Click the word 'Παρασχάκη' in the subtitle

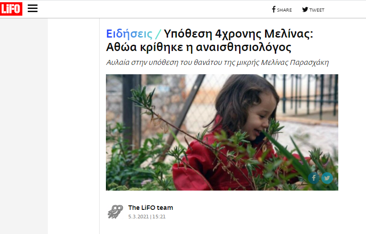coord(309,63)
